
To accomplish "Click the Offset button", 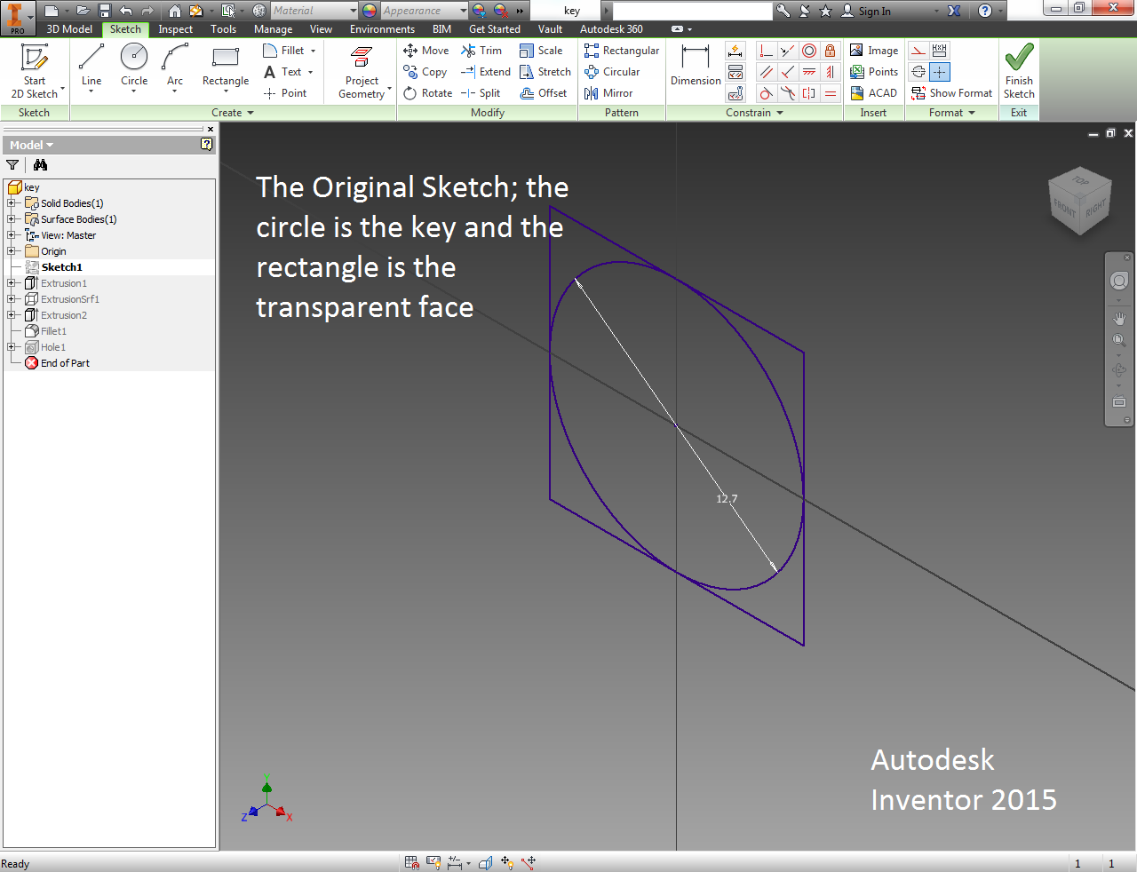I will (544, 93).
